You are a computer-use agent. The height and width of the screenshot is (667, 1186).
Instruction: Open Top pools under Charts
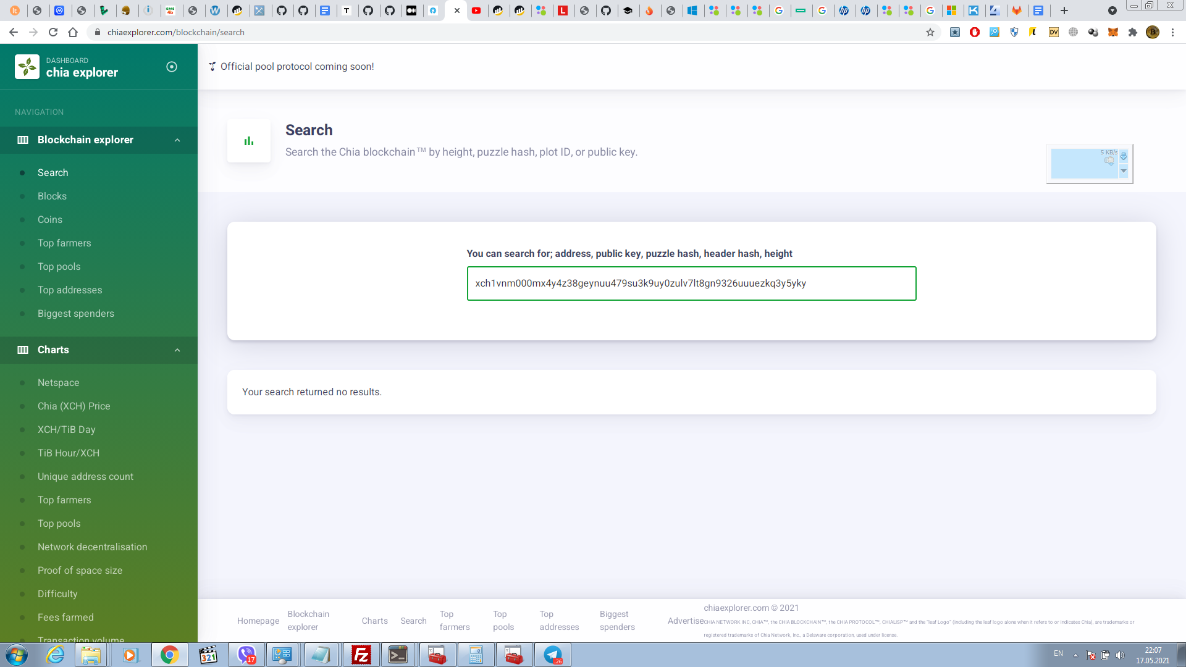tap(59, 523)
